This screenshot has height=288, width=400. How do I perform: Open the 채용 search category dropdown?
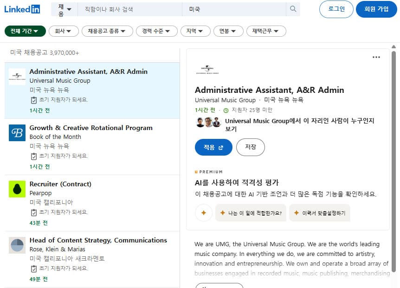pyautogui.click(x=65, y=9)
